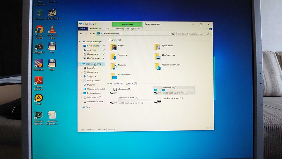Open the Google Chrome desktop shortcut

tap(39, 32)
